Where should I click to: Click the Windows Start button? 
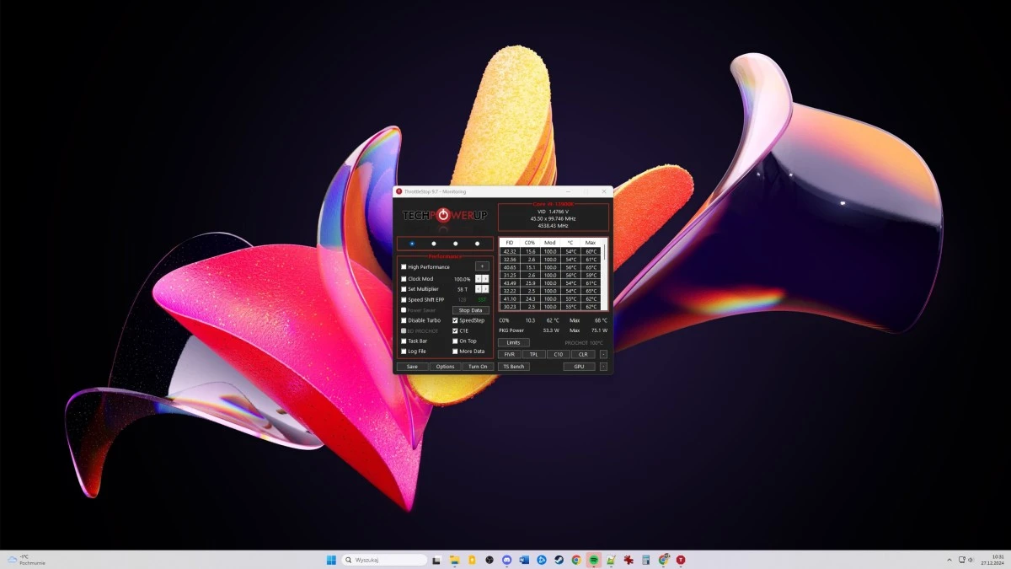tap(331, 560)
